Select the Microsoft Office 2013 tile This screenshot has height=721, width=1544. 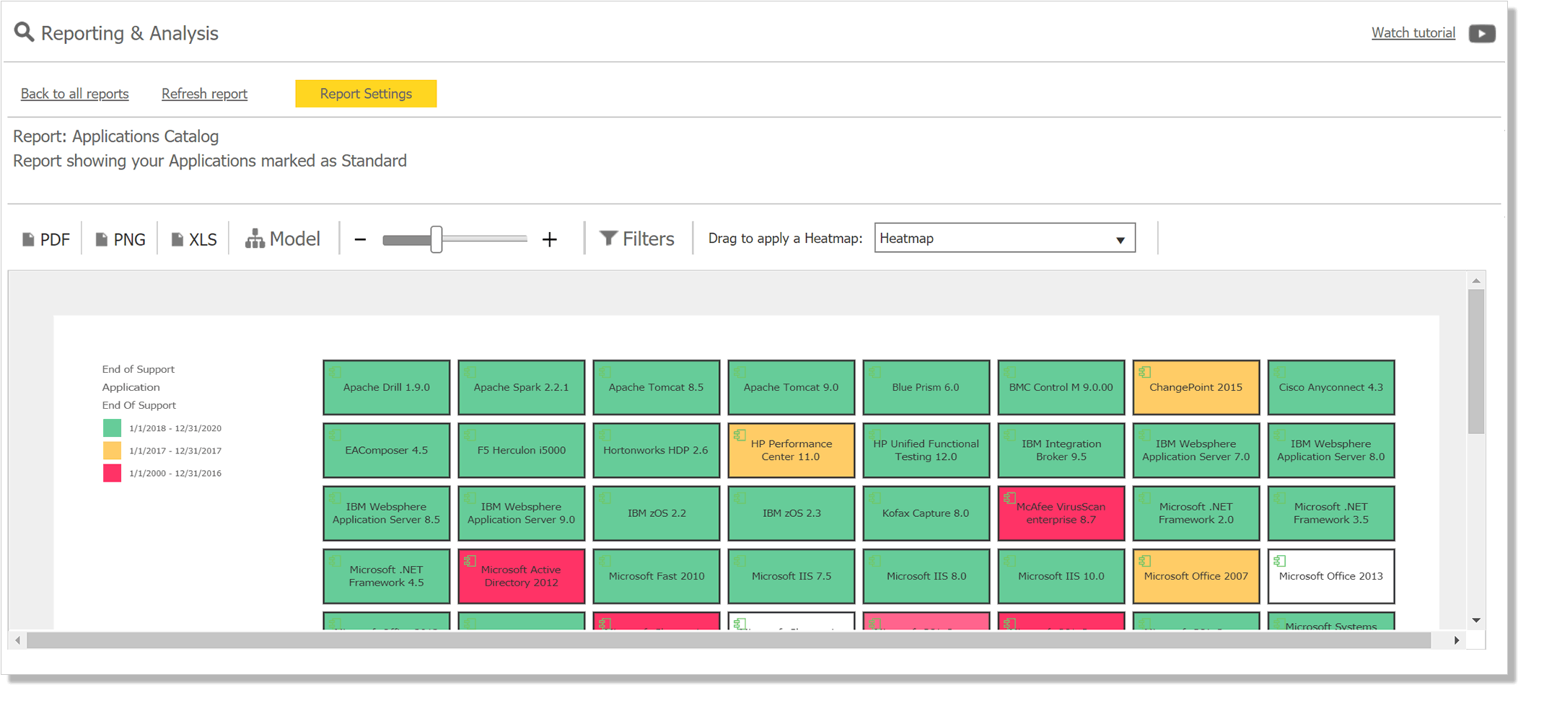(1330, 575)
